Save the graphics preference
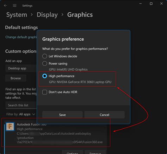The height and width of the screenshot is (154, 167). [x=62, y=115]
